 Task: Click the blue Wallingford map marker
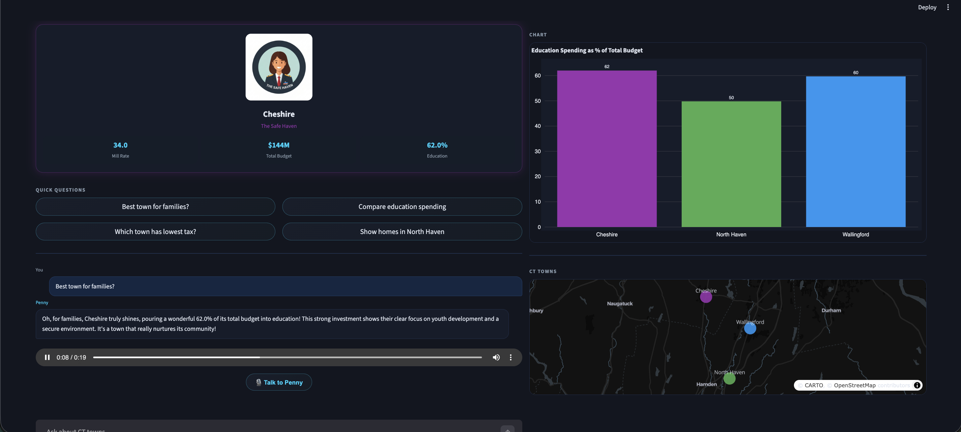click(750, 329)
